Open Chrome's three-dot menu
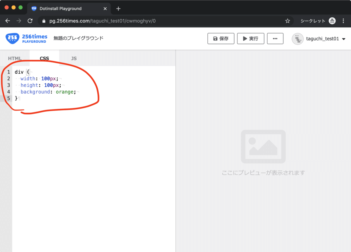Screen dimensions: 351x252 343,21
